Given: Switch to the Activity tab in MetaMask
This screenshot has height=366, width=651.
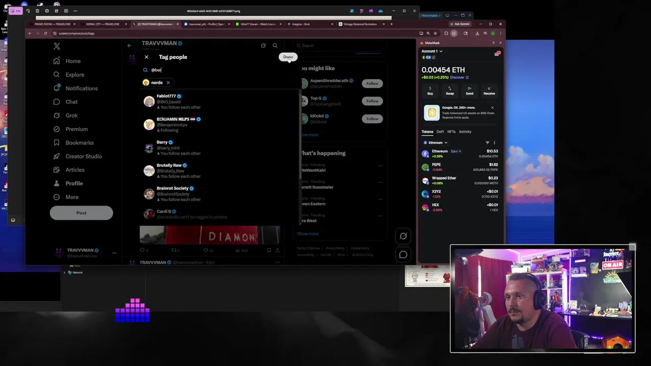Looking at the screenshot, I should 465,132.
